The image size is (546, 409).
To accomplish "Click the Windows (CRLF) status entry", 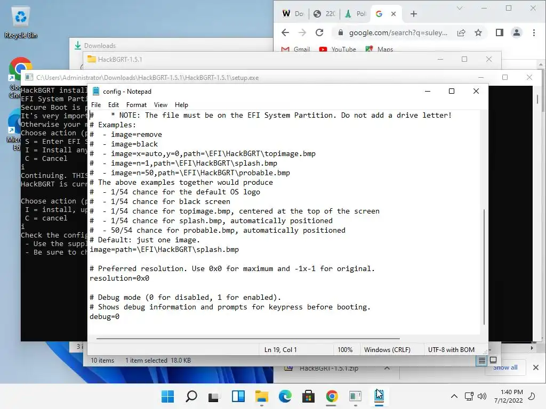I will [387, 350].
